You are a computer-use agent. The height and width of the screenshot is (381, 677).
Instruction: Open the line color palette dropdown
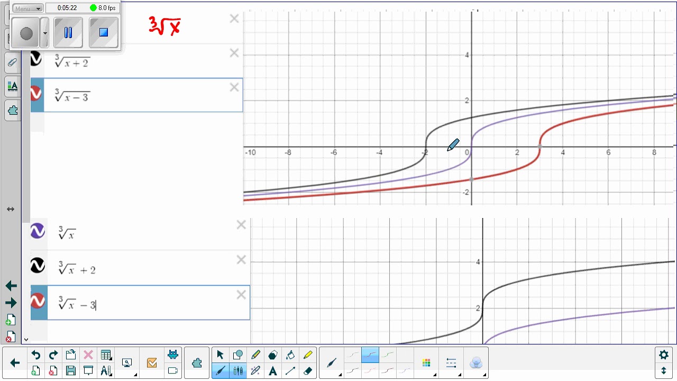(426, 363)
